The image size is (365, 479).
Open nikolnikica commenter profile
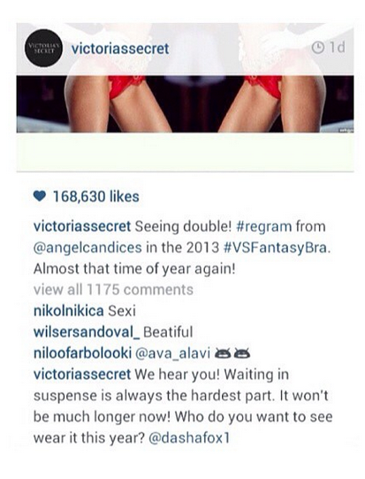point(69,311)
